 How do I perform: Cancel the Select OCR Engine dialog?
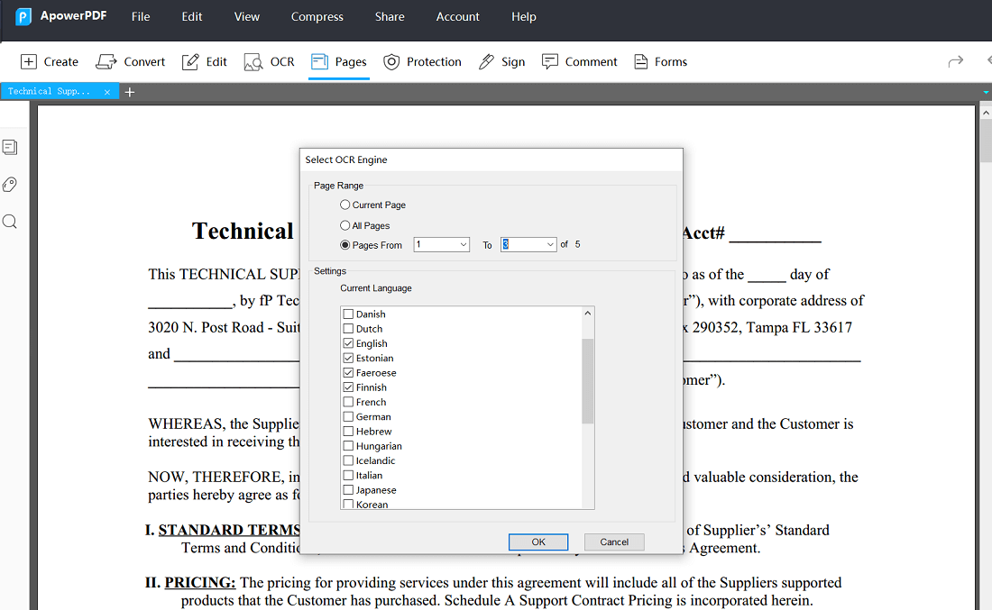click(x=614, y=542)
